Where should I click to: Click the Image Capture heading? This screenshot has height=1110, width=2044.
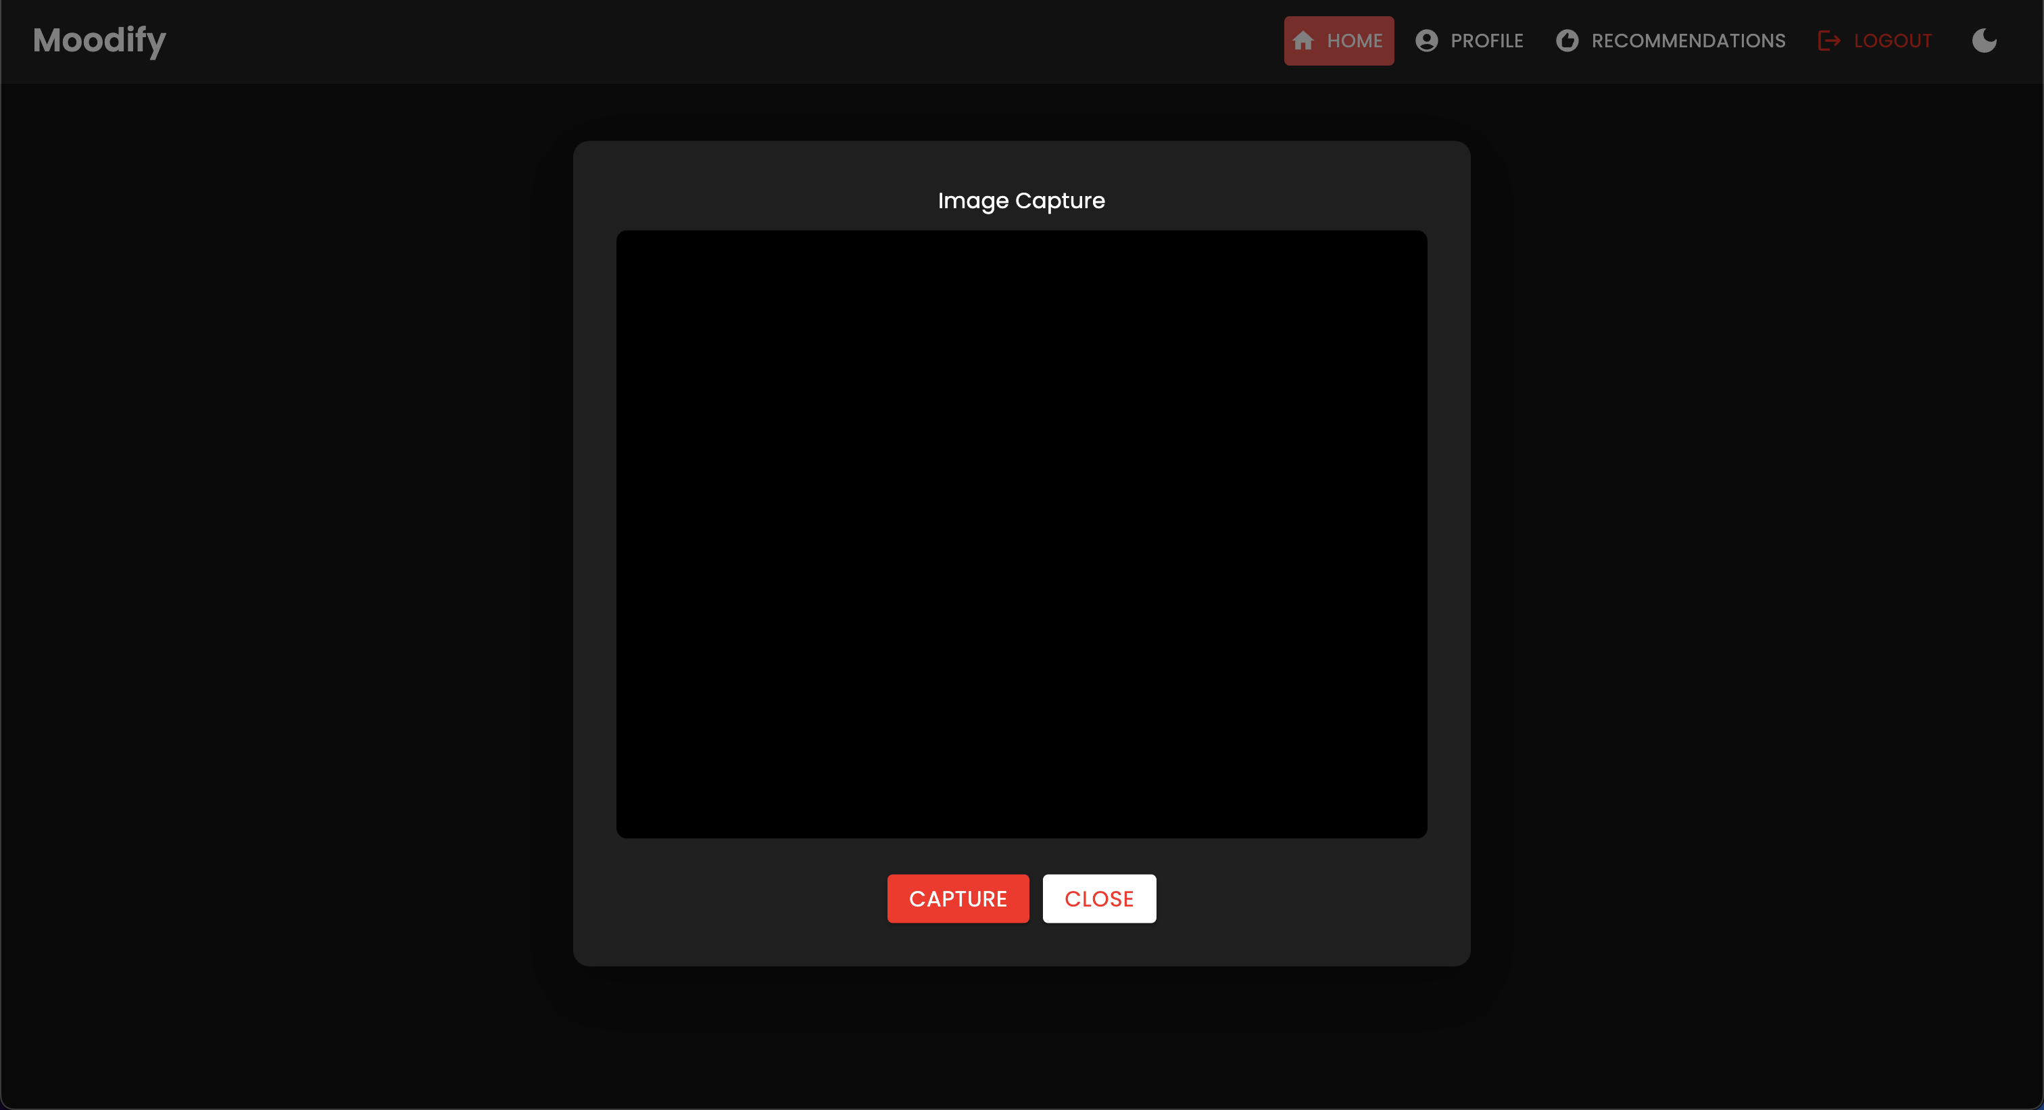tap(1021, 201)
